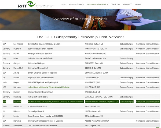Screen dimensions: 161x128
Task: Click the Brighton city cell
Action: coord(17,111)
